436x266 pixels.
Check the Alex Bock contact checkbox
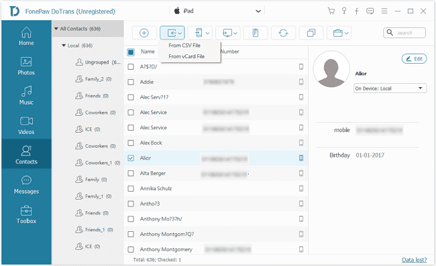pyautogui.click(x=131, y=143)
